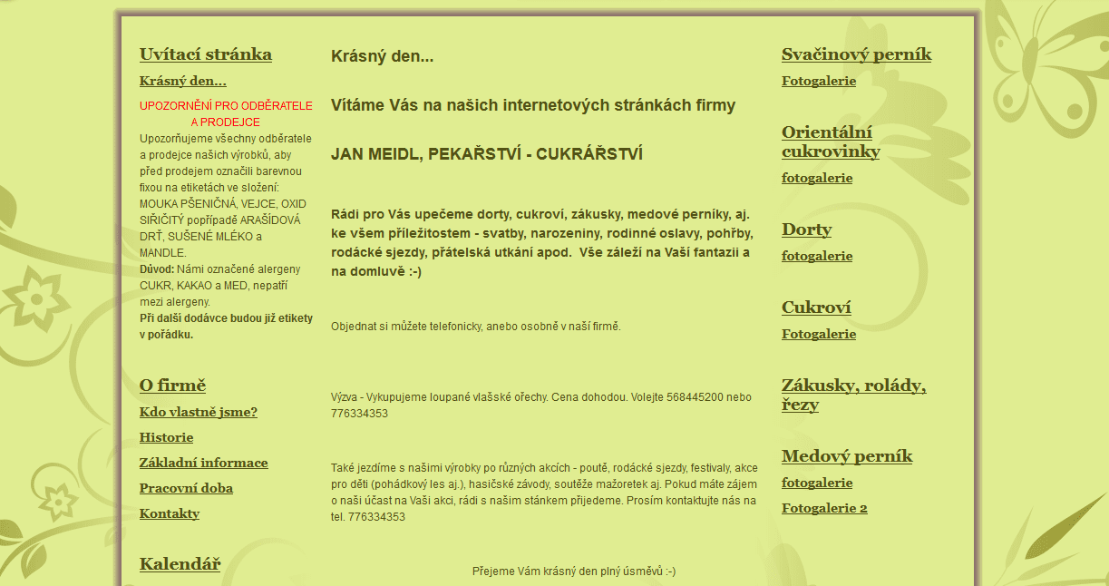Click the bold 'Důvod:' label in sidebar
The image size is (1109, 586).
(157, 269)
